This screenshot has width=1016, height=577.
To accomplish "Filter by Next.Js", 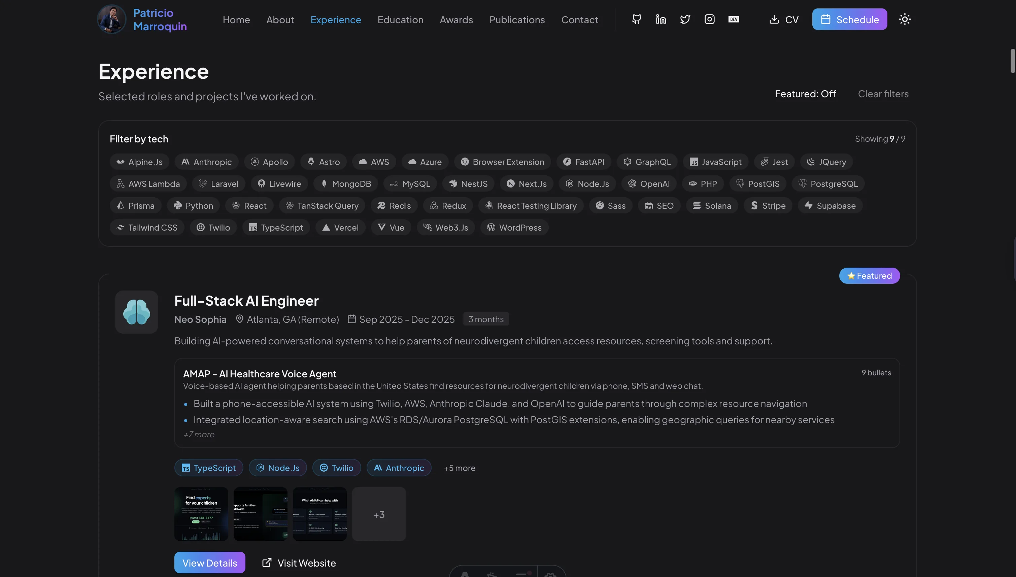I will 527,183.
